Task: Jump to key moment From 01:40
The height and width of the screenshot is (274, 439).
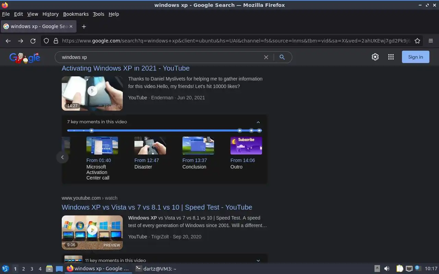Action: (x=98, y=160)
